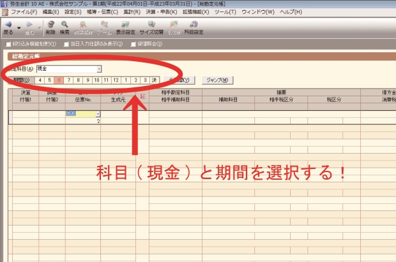Select month 12 in period bar
396x262 pixels.
(x=116, y=80)
